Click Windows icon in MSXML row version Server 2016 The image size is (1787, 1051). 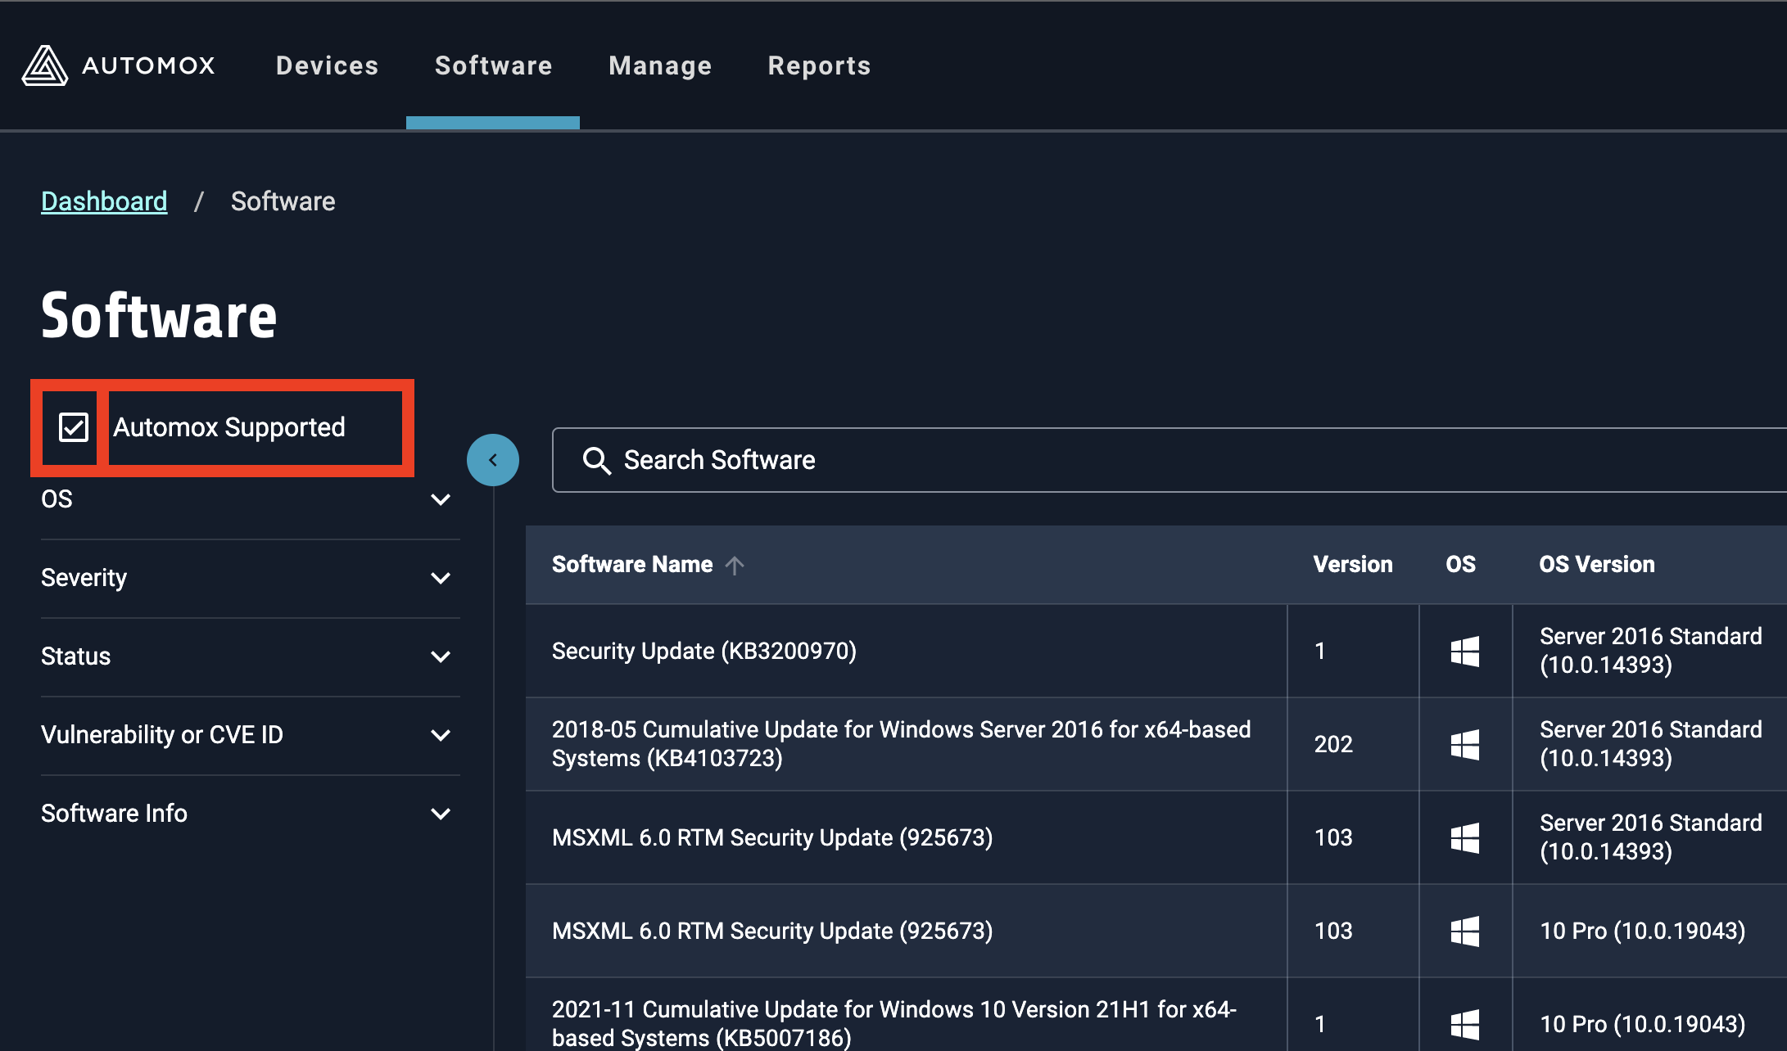coord(1464,838)
